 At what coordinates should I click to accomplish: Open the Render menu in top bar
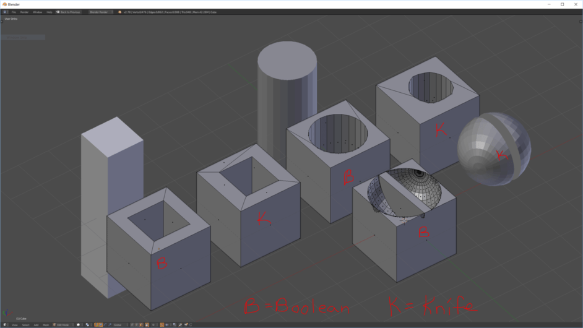pos(24,12)
